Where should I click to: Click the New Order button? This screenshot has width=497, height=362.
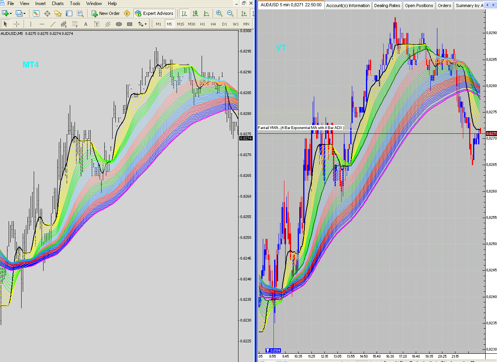[x=106, y=13]
